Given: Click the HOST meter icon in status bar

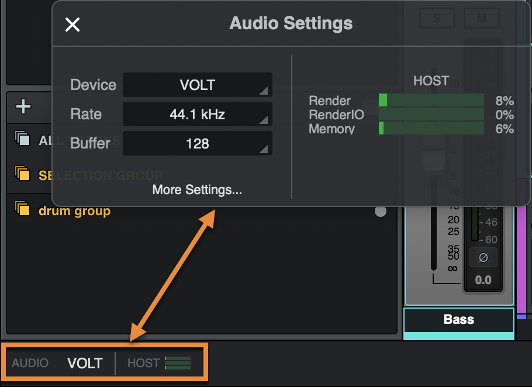Looking at the screenshot, I should coord(178,362).
